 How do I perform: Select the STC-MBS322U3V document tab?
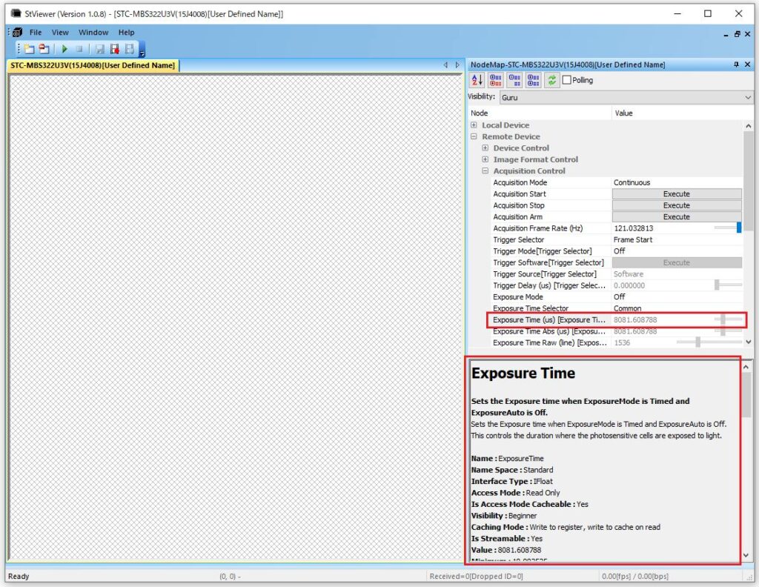tap(93, 65)
